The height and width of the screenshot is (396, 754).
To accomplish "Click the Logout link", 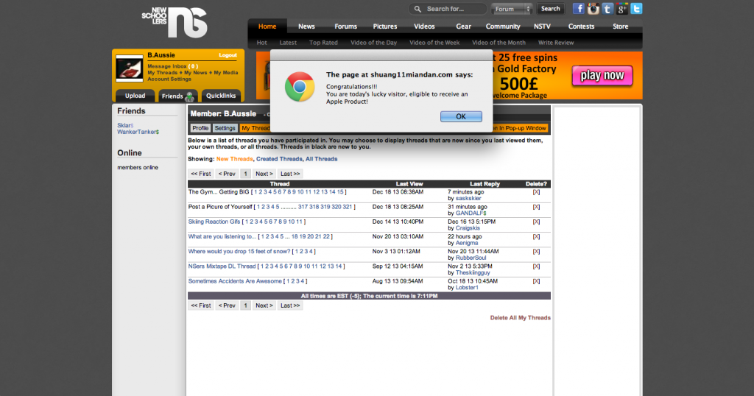I will coord(228,55).
